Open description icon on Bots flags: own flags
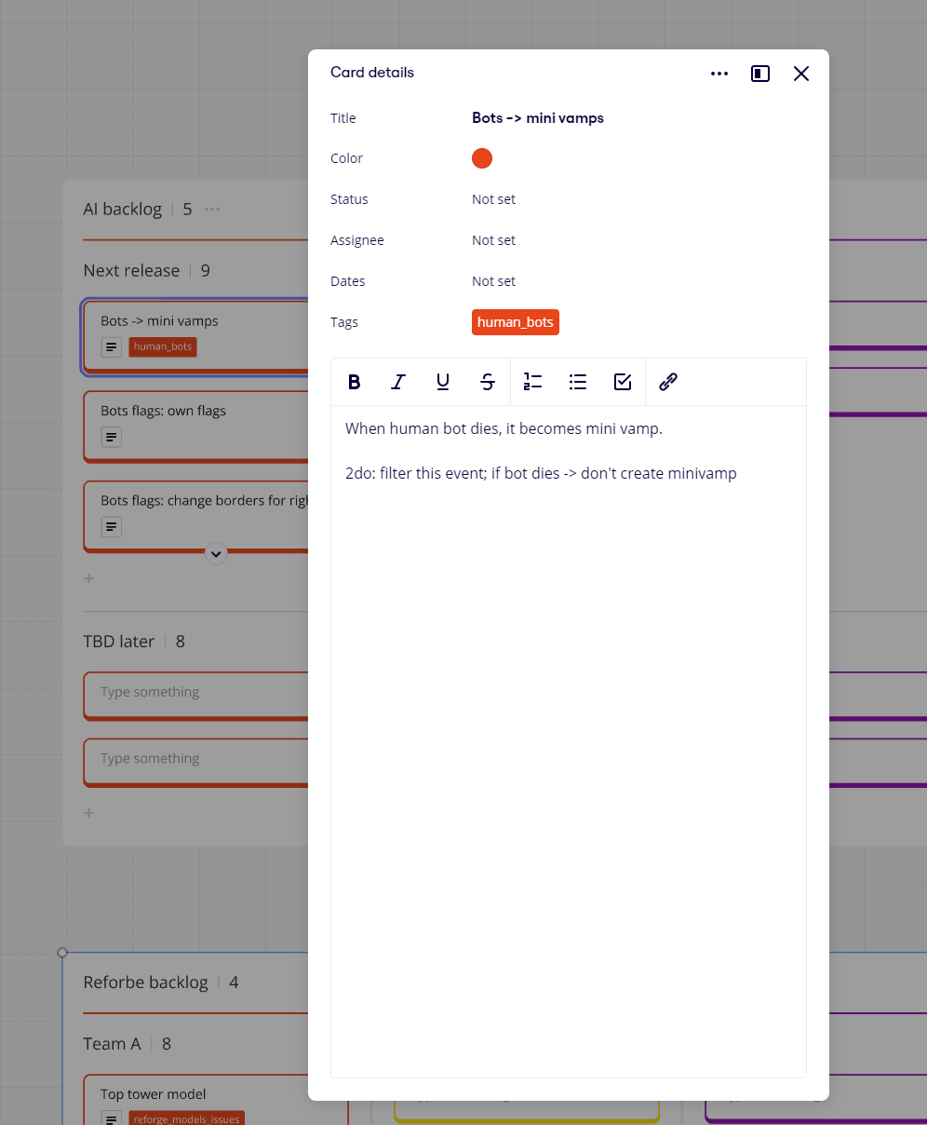 tap(111, 437)
